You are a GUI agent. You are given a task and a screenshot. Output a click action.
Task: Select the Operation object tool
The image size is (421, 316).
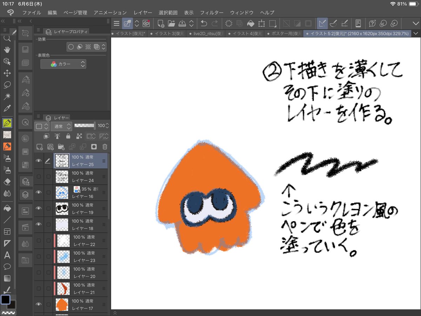pyautogui.click(x=7, y=61)
